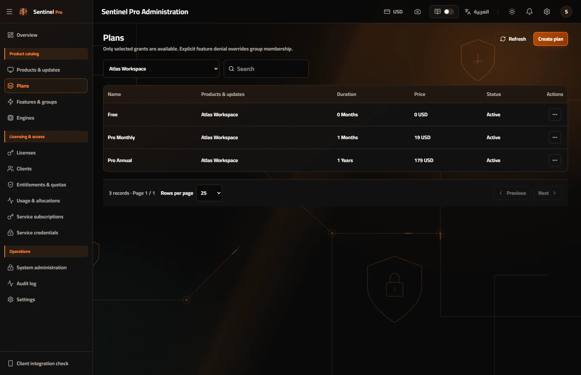
Task: Navigate to Engines
Action: click(x=46, y=118)
